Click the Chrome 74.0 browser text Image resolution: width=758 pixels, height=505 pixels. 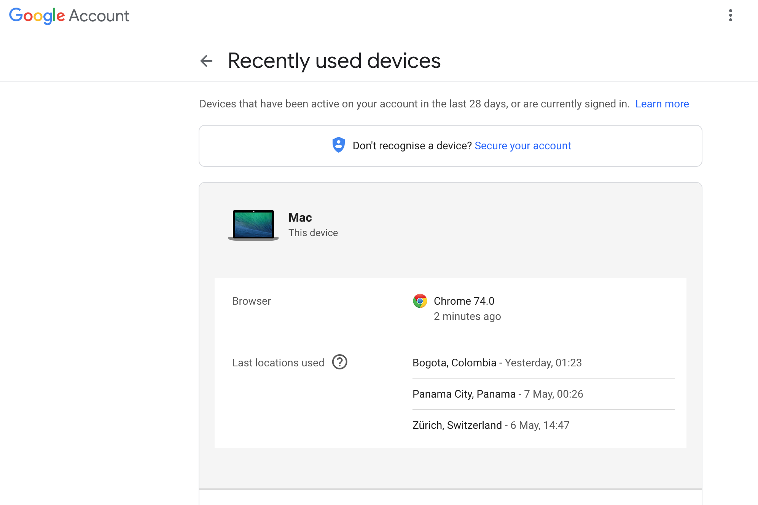click(x=464, y=301)
